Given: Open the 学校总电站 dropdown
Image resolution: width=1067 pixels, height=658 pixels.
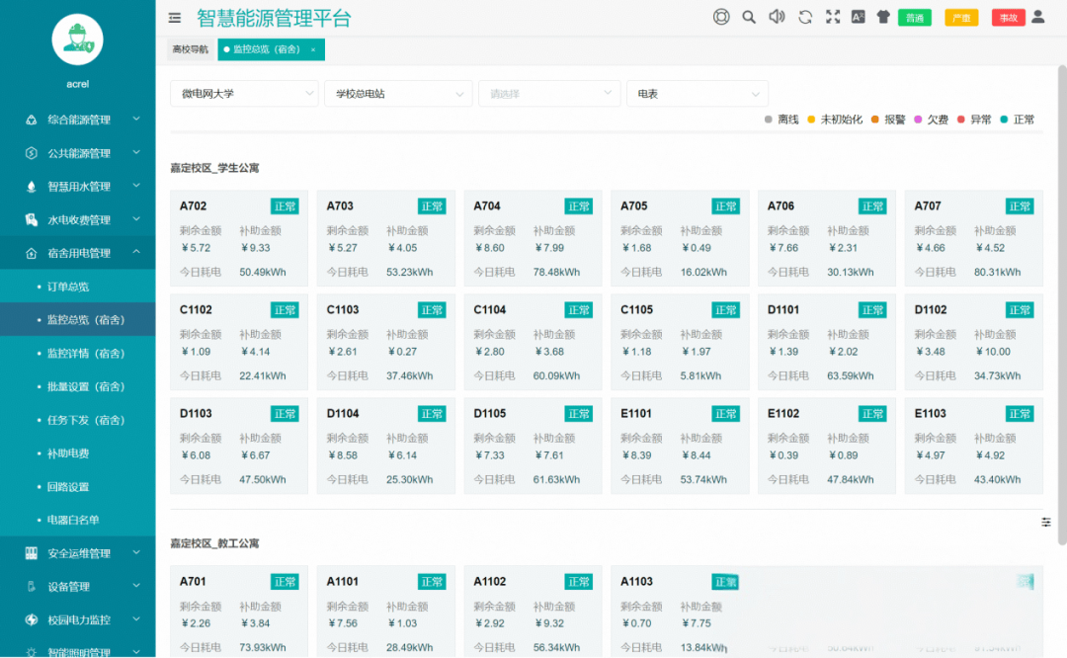Looking at the screenshot, I should pyautogui.click(x=398, y=94).
